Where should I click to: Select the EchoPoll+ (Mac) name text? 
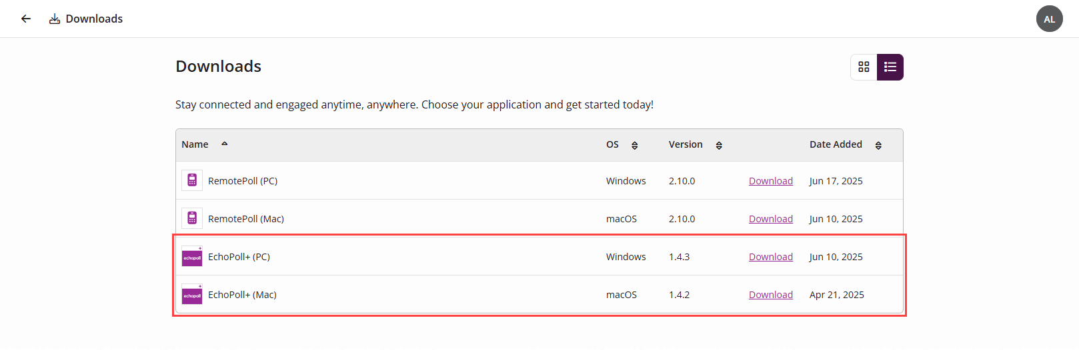click(242, 295)
